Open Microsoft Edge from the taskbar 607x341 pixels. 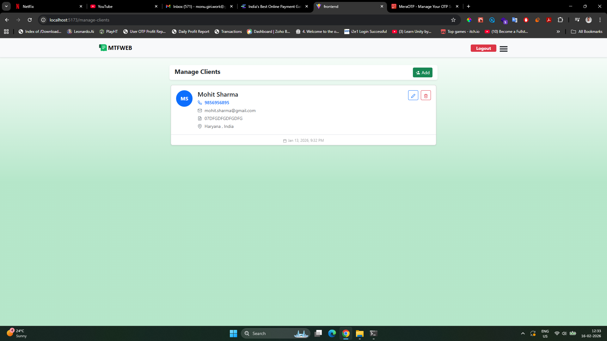(x=332, y=333)
